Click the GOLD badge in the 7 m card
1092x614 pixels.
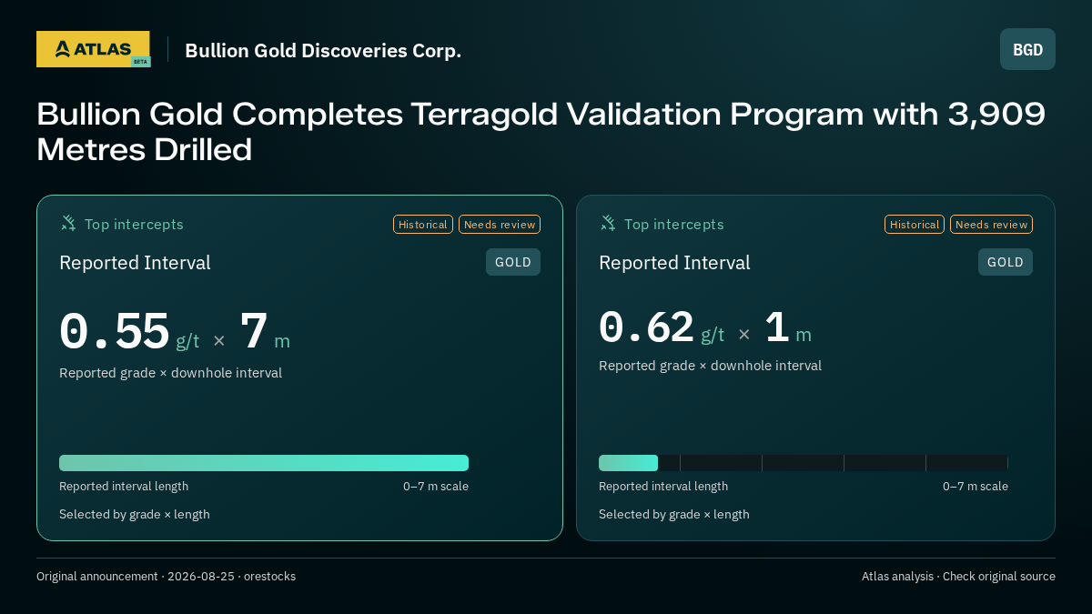coord(513,262)
